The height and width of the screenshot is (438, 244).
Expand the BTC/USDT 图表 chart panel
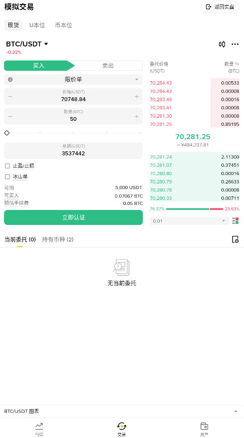click(x=122, y=411)
